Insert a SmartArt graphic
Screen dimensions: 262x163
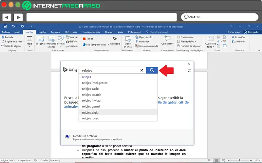coord(72,37)
